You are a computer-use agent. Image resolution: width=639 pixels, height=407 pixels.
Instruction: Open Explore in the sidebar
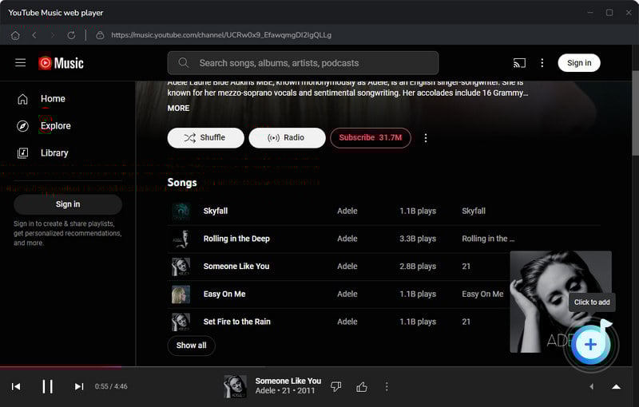55,126
